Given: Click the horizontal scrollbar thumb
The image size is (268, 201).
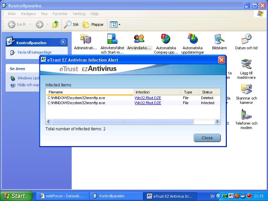Looking at the screenshot, I should coord(123,121).
